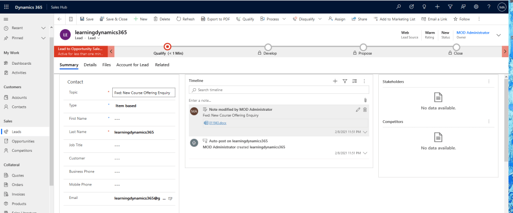This screenshot has height=213, width=513.
Task: Switch to the Details tab
Action: [90, 65]
